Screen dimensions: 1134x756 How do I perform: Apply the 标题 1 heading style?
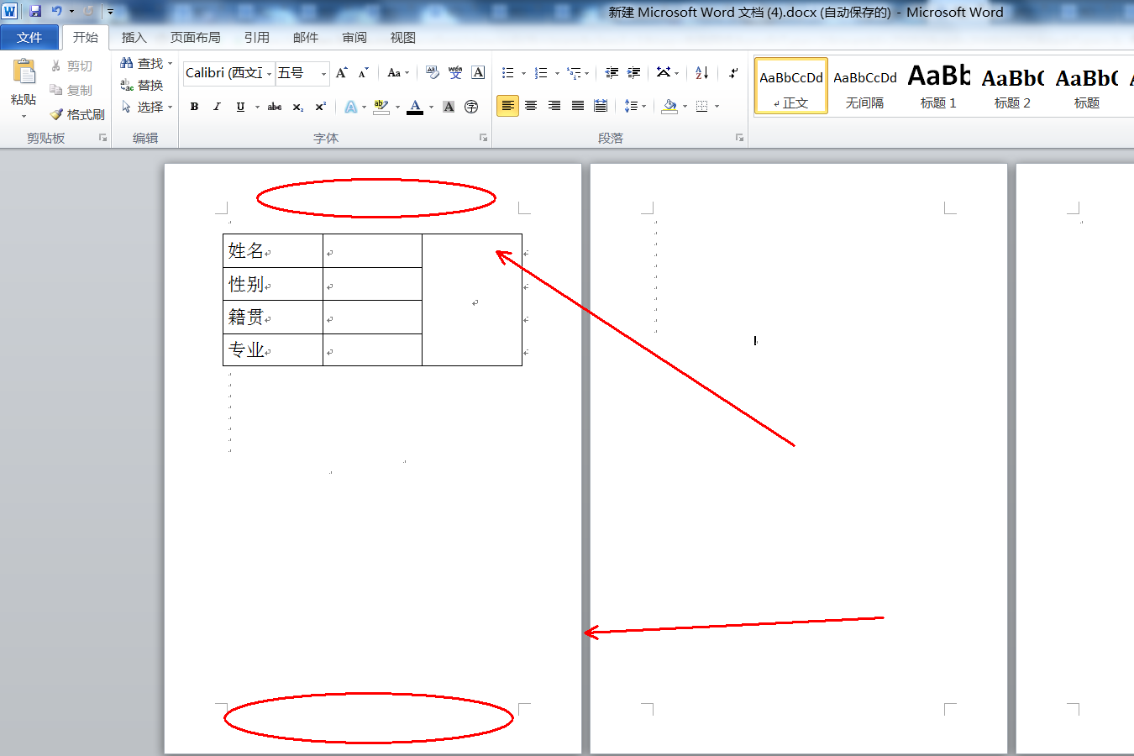(938, 86)
